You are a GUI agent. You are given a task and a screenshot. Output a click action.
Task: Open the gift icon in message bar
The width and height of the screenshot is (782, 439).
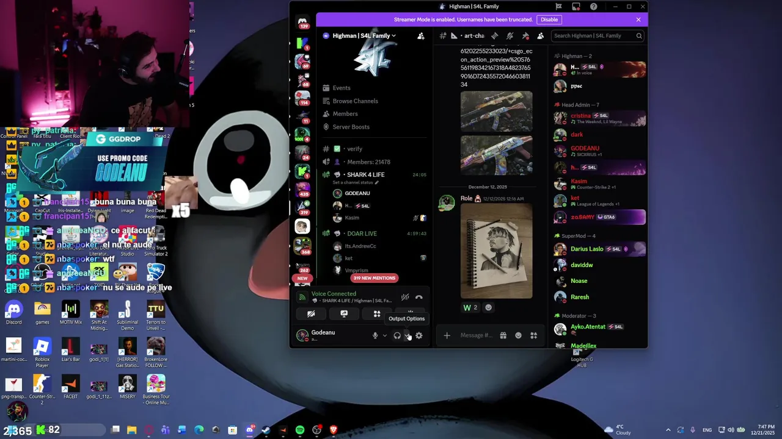click(503, 335)
